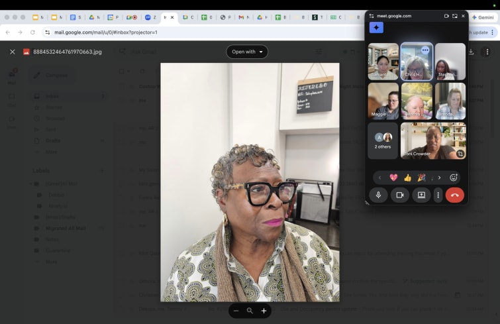
Task: Toggle camera in Meet controls
Action: 399,195
